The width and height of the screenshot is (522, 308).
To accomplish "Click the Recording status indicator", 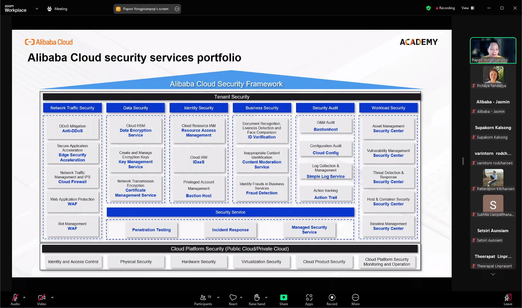I will [445, 8].
